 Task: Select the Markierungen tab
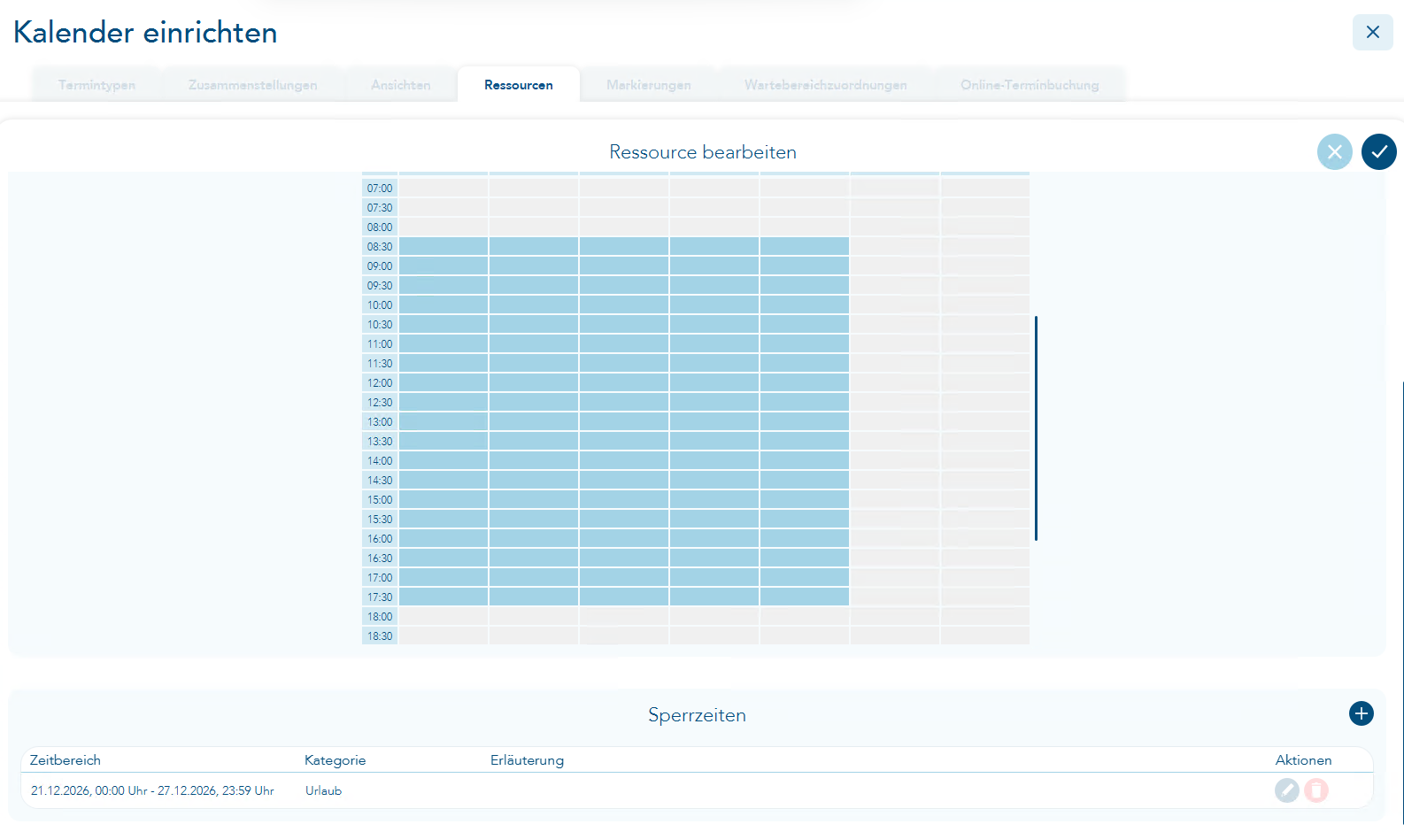[x=648, y=85]
